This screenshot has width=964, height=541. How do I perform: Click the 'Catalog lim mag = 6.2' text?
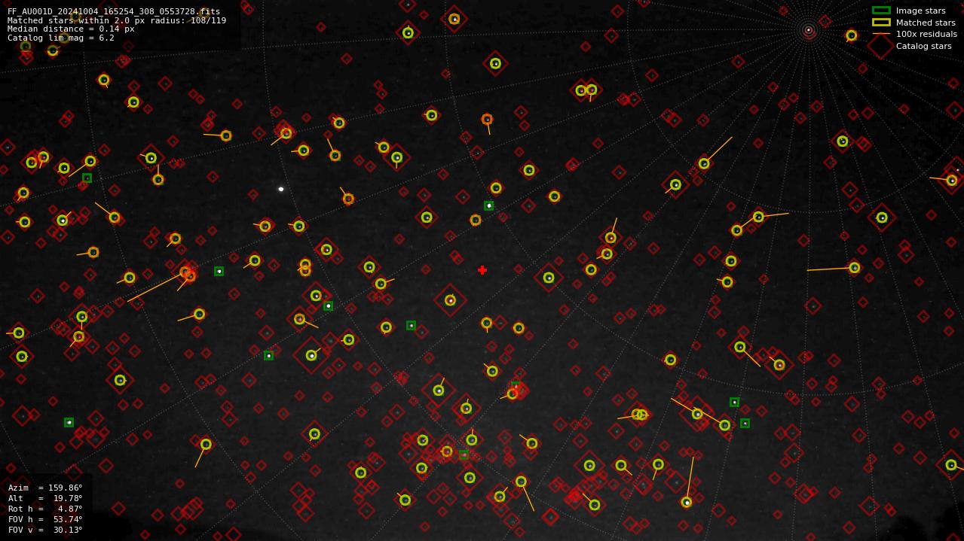[61, 38]
